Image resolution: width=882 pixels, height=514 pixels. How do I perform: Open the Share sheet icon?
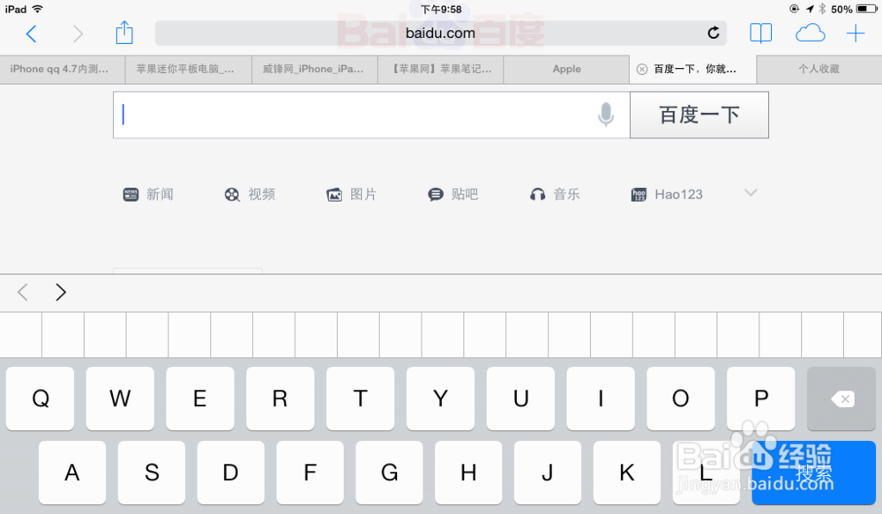(x=124, y=33)
